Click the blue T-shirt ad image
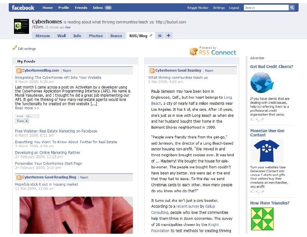 click(267, 151)
